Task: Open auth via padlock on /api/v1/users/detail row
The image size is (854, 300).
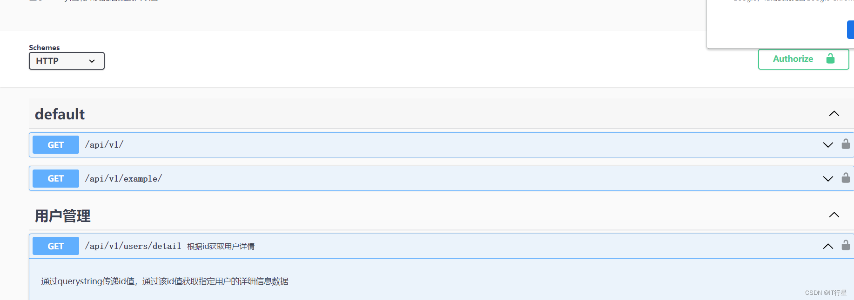Action: click(846, 245)
